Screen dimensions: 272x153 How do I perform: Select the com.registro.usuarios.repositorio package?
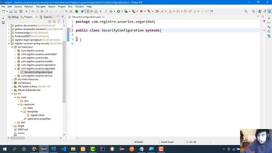pos(38,65)
